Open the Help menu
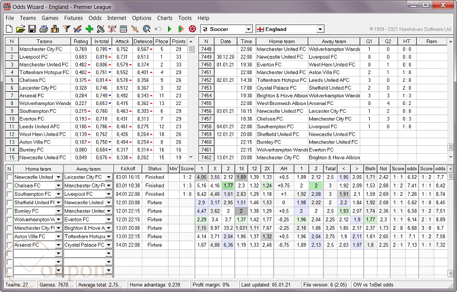The height and width of the screenshot is (292, 457). tap(203, 18)
